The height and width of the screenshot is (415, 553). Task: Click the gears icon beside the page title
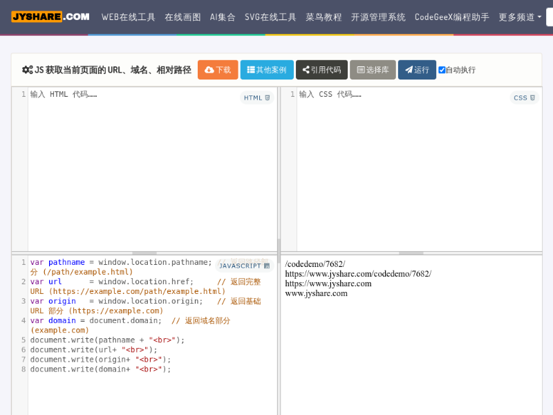pyautogui.click(x=27, y=70)
